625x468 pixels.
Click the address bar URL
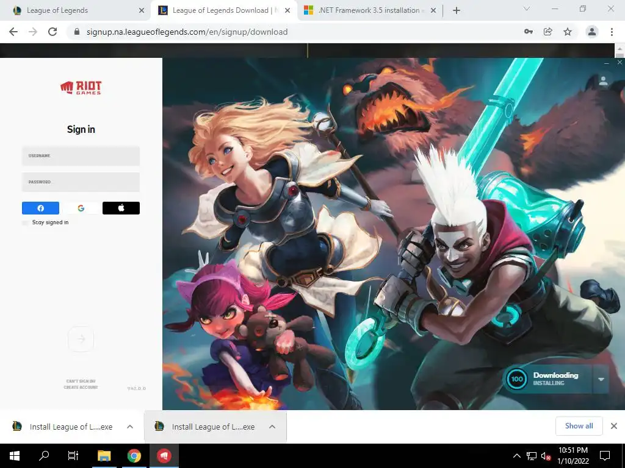tap(187, 32)
